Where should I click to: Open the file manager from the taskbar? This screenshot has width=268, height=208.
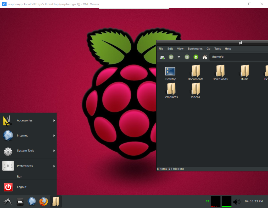pyautogui.click(x=56, y=201)
